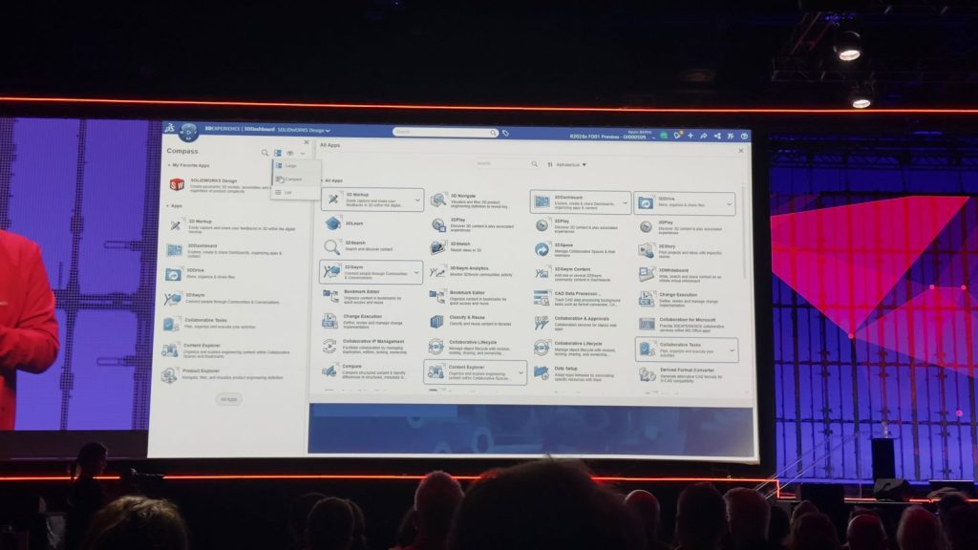Click the tag icon beside top search bar

pos(505,133)
